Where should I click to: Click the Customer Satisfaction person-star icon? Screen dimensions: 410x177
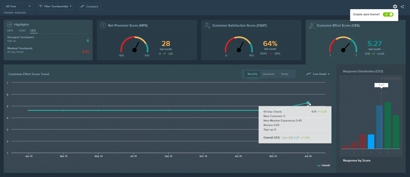207,26
